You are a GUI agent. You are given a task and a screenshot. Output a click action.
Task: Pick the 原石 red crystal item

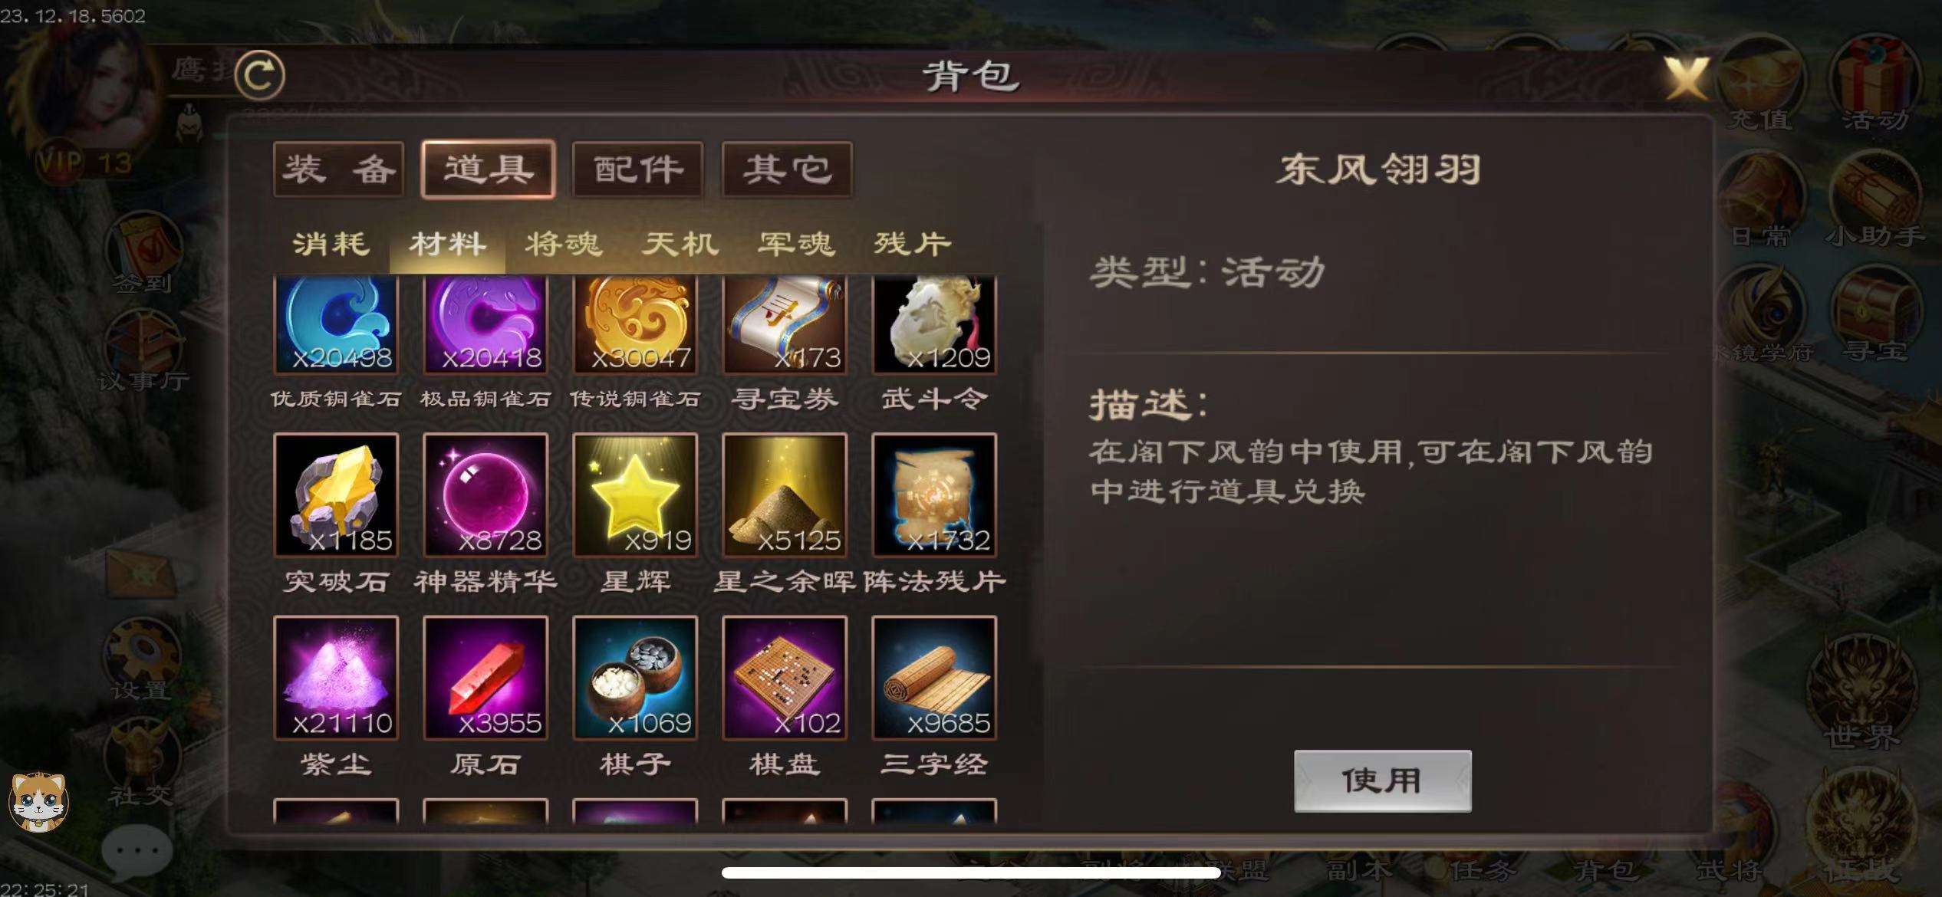click(485, 678)
